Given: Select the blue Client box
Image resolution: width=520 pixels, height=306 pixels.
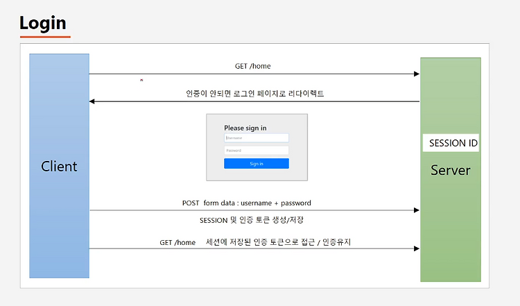Looking at the screenshot, I should coord(60,166).
